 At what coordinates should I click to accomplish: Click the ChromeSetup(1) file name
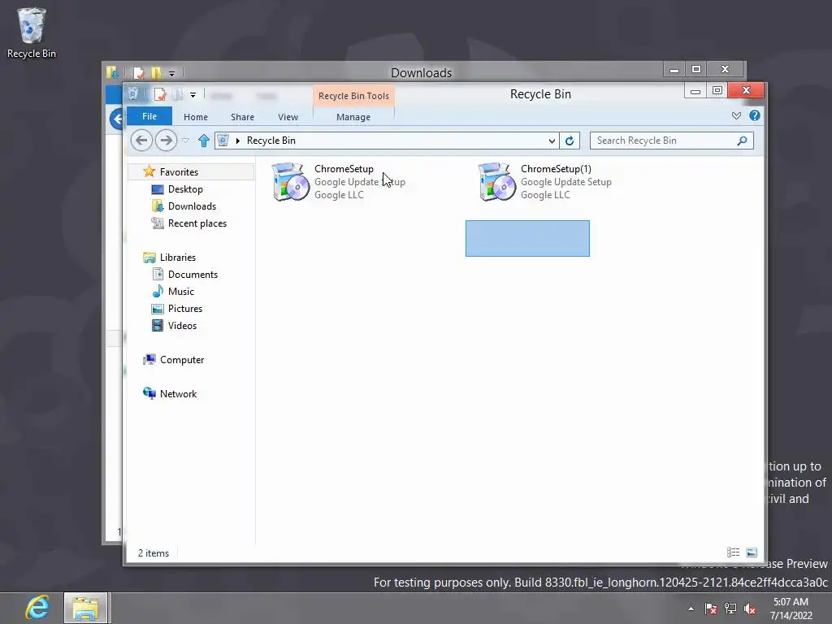(x=556, y=169)
